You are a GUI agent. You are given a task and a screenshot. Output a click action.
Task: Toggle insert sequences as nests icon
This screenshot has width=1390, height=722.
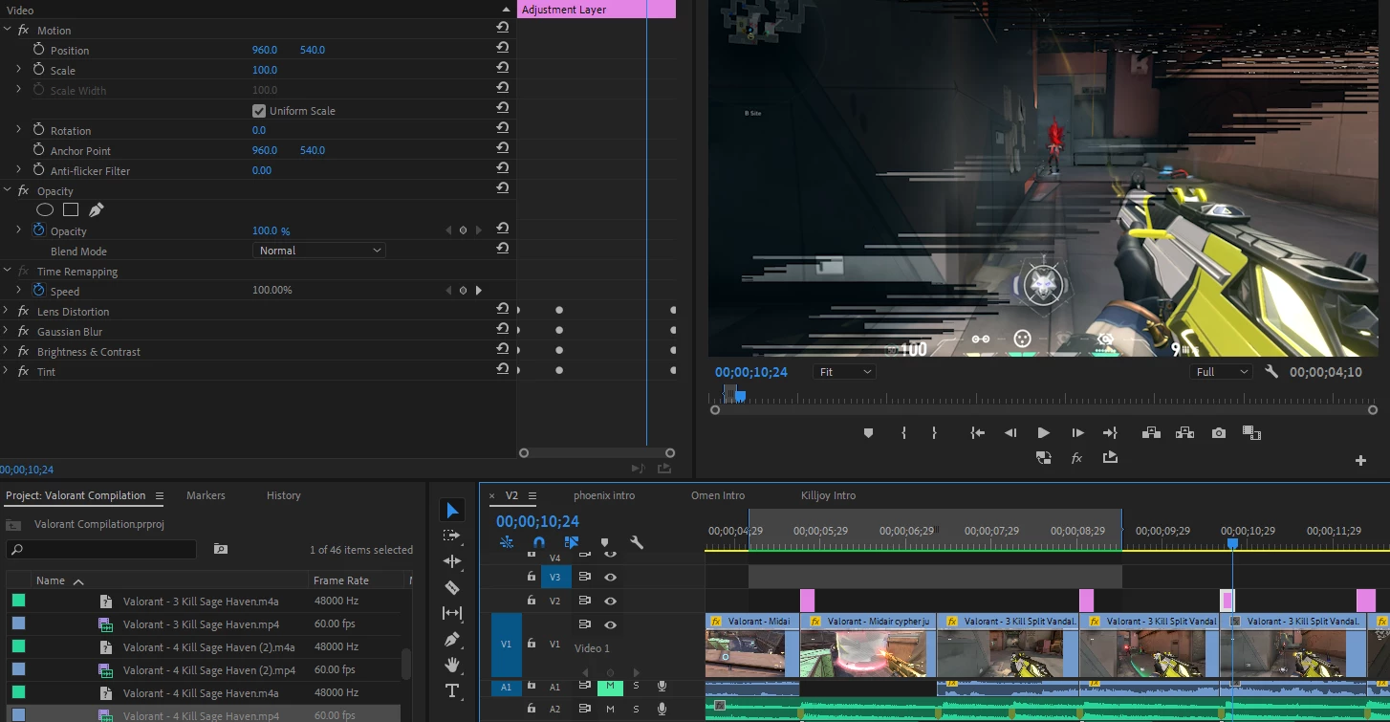tap(507, 542)
